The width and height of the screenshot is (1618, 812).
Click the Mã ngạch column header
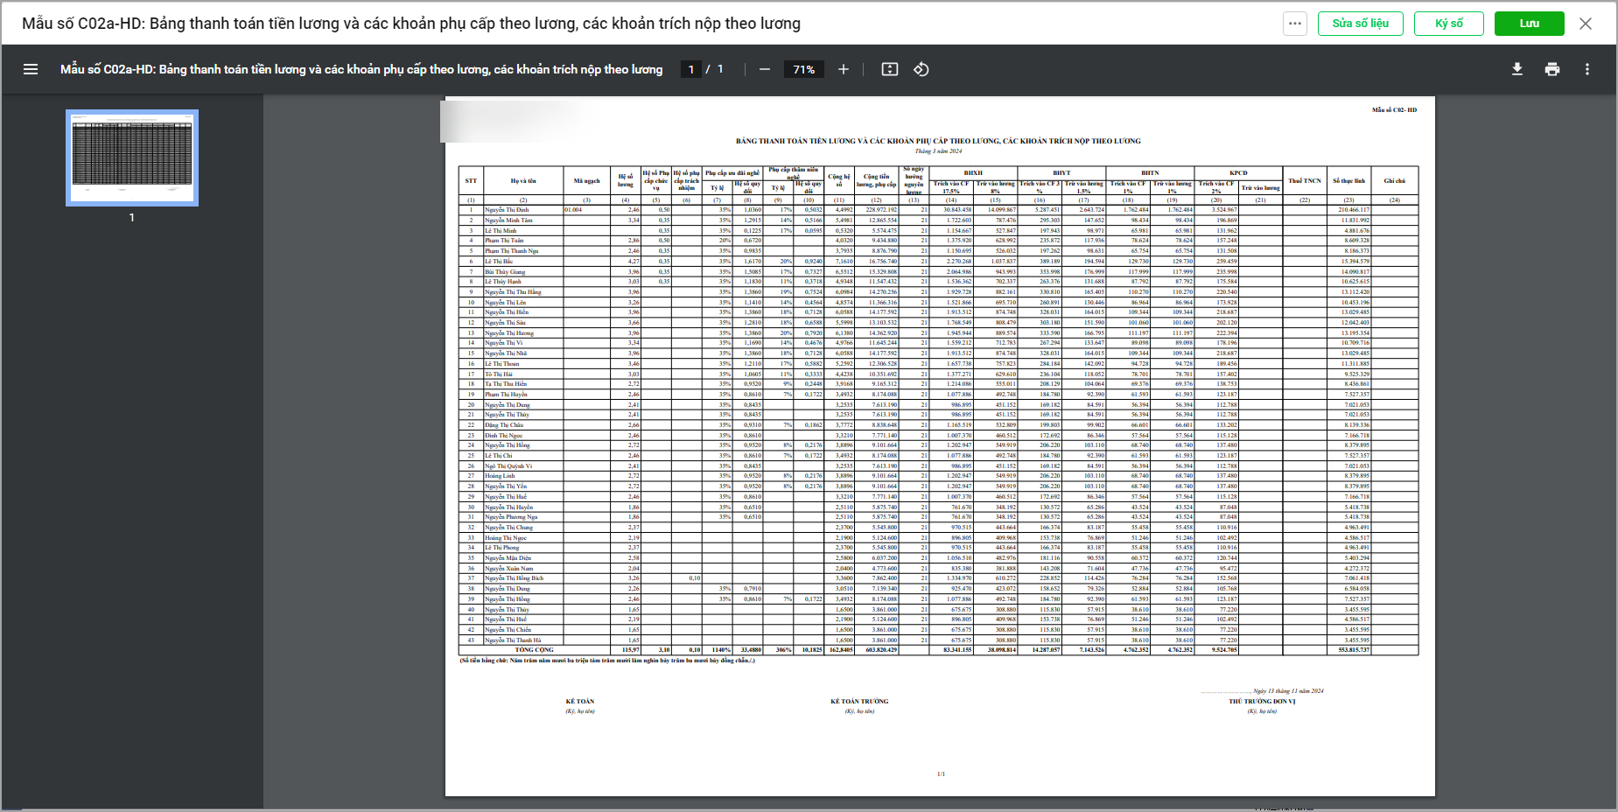coord(586,181)
